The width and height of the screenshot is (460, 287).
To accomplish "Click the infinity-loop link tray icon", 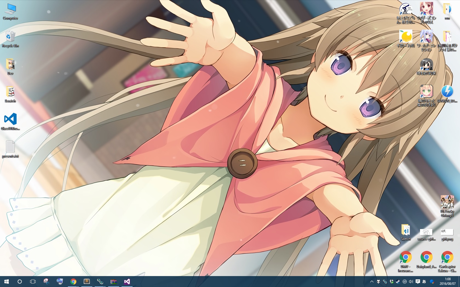I will [385, 282].
